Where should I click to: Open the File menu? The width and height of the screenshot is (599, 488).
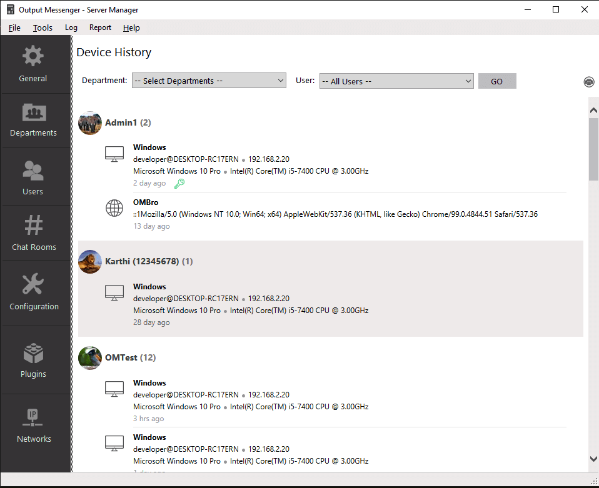click(14, 28)
